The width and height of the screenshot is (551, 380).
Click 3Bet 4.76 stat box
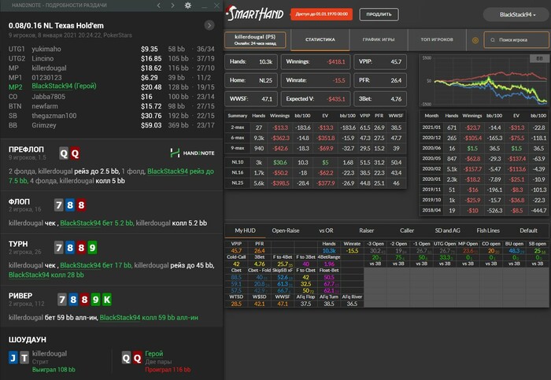coord(380,99)
